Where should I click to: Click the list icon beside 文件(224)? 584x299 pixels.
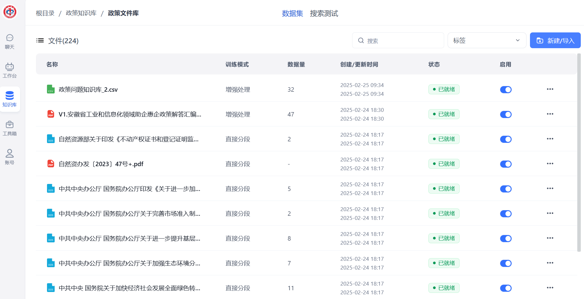pyautogui.click(x=40, y=41)
